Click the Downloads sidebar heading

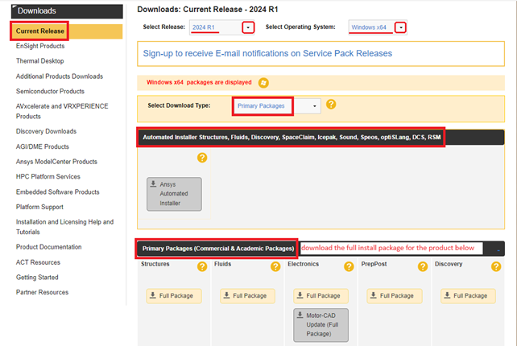tap(67, 11)
